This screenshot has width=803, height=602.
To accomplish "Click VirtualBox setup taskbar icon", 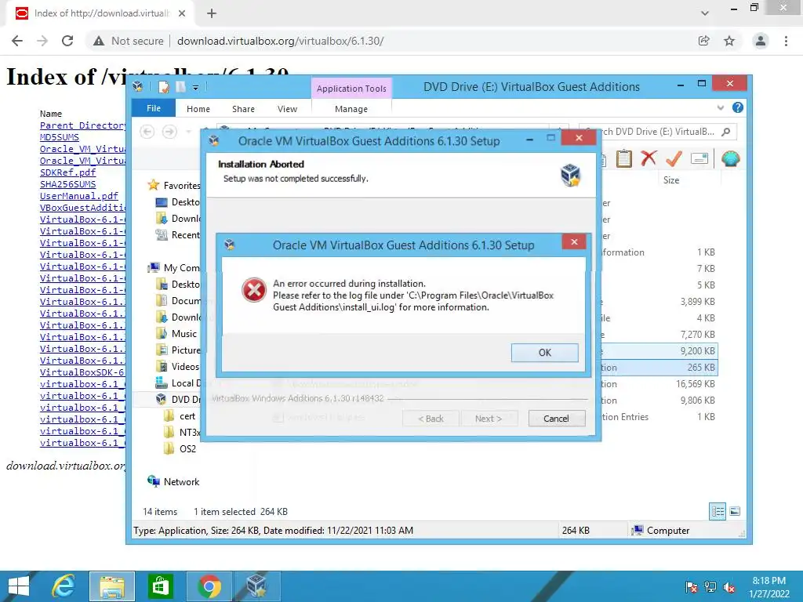I will [257, 586].
